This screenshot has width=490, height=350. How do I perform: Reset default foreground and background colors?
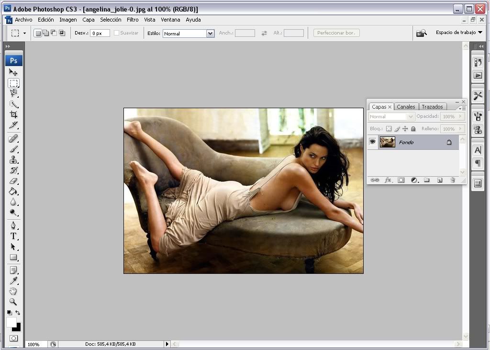pos(10,313)
